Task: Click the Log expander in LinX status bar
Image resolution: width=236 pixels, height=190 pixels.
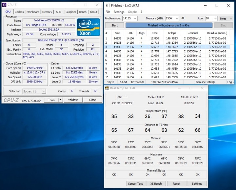Action: [x=230, y=82]
